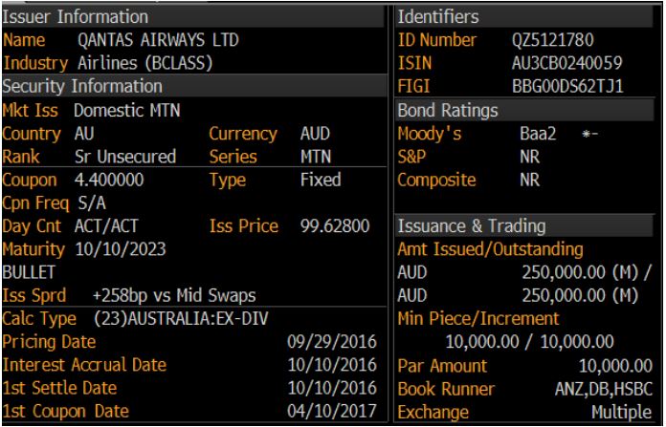Click the Interest Accrual Date value

pyautogui.click(x=332, y=365)
